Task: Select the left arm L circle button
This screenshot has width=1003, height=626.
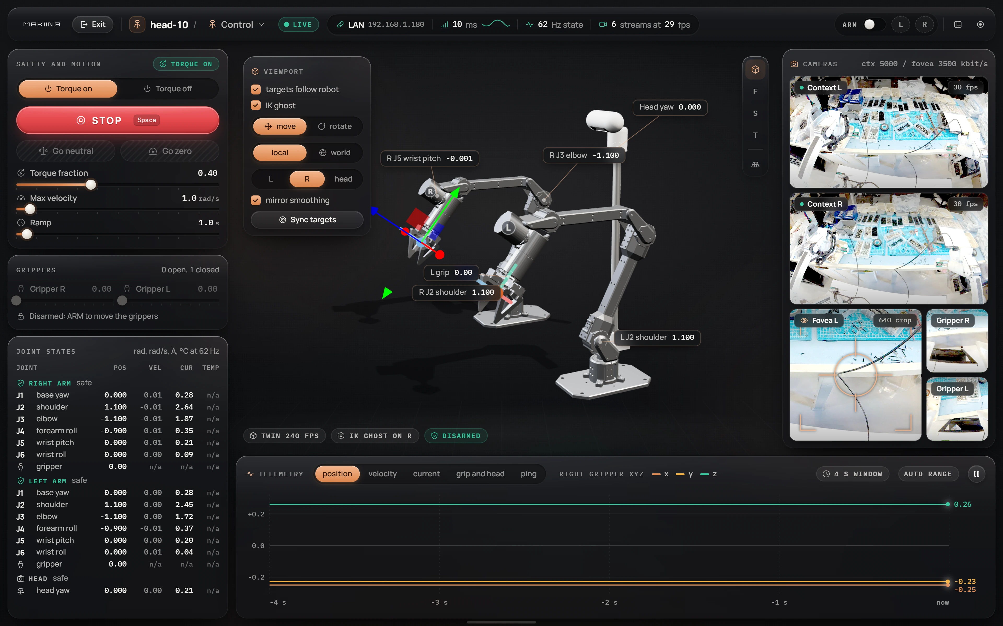Action: pyautogui.click(x=901, y=25)
